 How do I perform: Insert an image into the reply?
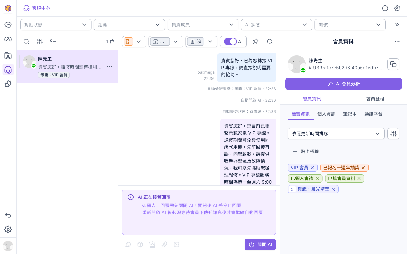176,244
